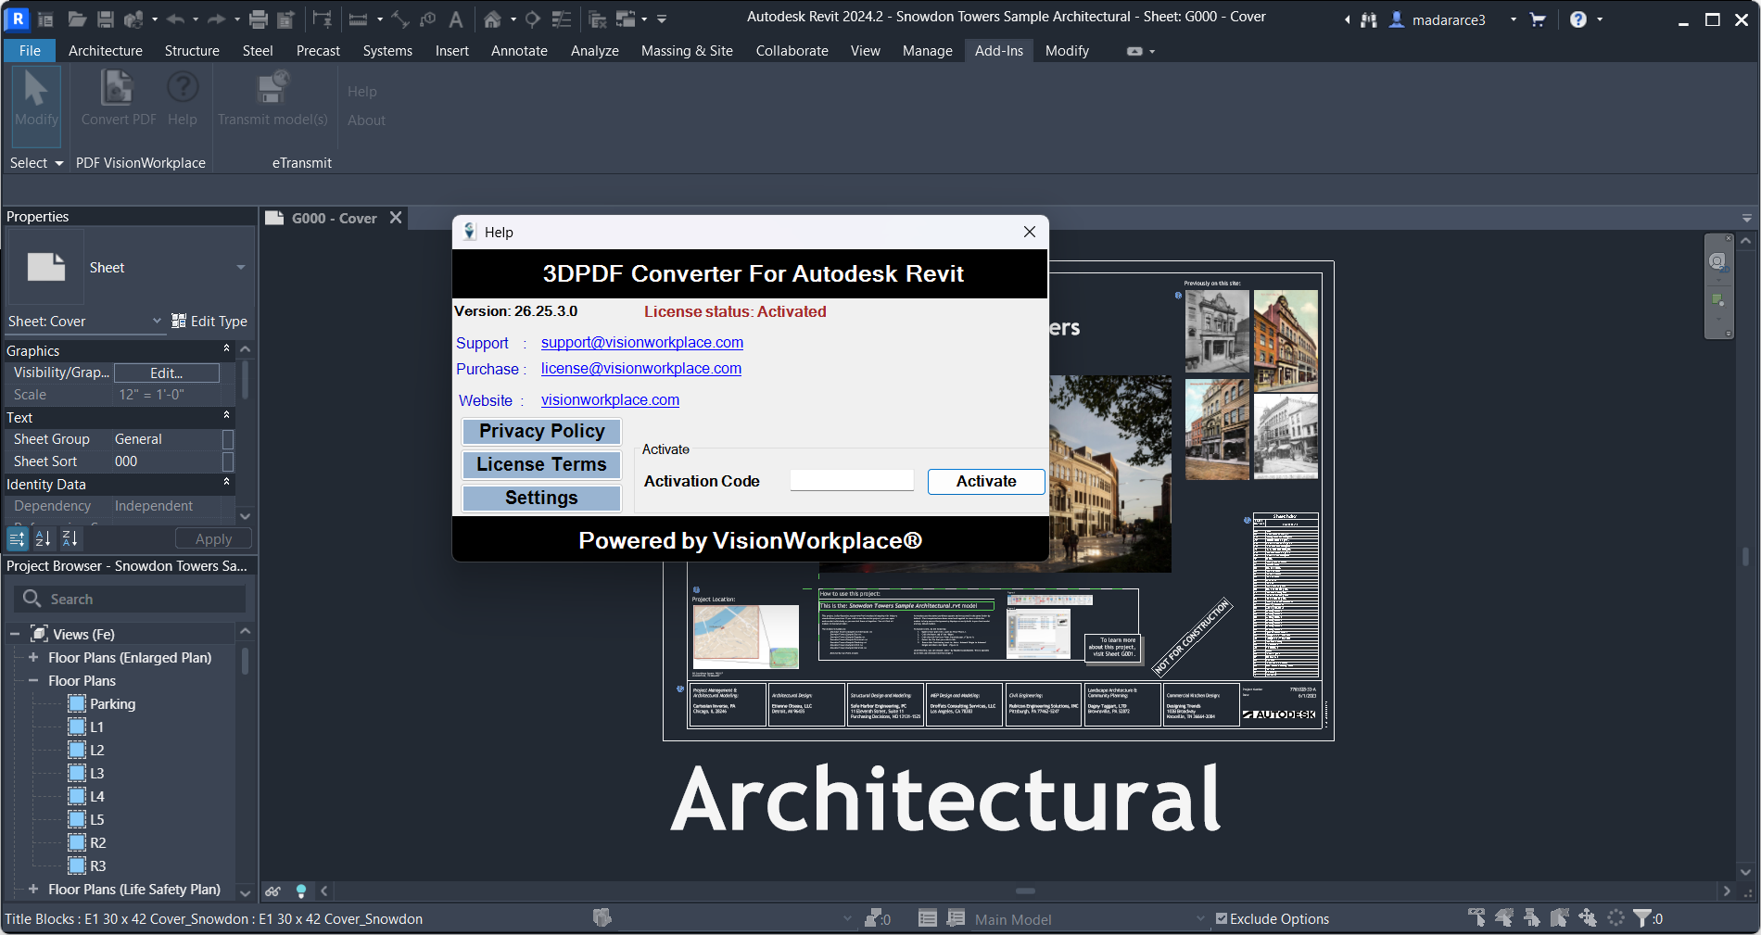Click the Select Links icon in the status bar
This screenshot has width=1761, height=935.
click(1476, 918)
